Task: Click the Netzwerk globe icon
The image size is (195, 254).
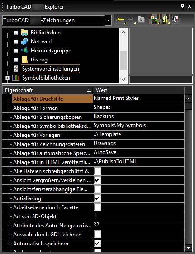Action: (x=24, y=42)
